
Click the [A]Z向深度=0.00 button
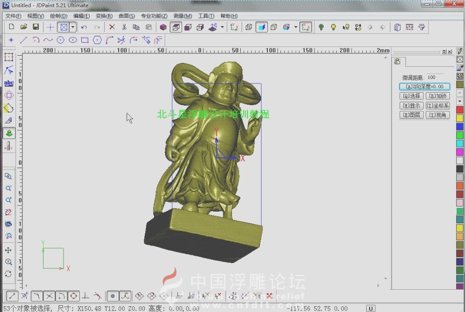424,87
